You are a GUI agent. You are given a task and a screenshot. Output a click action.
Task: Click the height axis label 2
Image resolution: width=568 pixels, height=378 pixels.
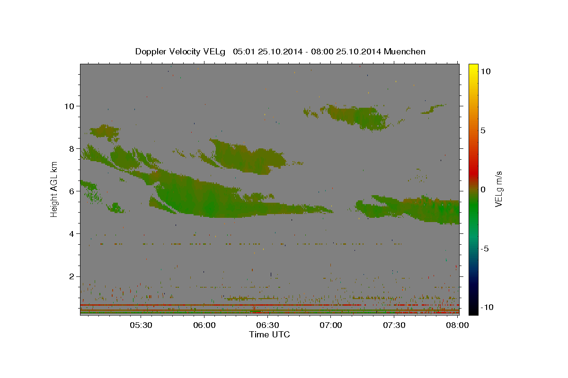pos(73,276)
